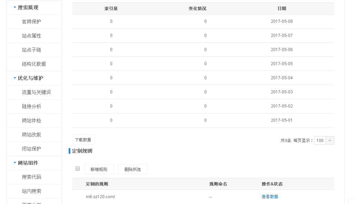Click the 新增规则 button
The height and width of the screenshot is (204, 356).
click(99, 169)
